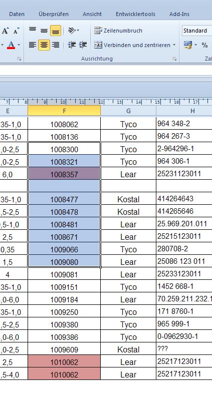Select cell 1009066
Image resolution: width=212 pixels, height=394 pixels.
click(x=64, y=249)
